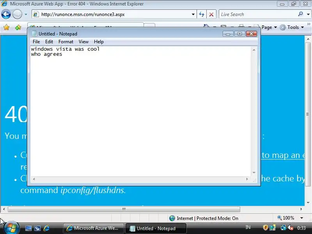Click the Internet Explorer Back button
Image resolution: width=312 pixels, height=234 pixels.
[6, 14]
